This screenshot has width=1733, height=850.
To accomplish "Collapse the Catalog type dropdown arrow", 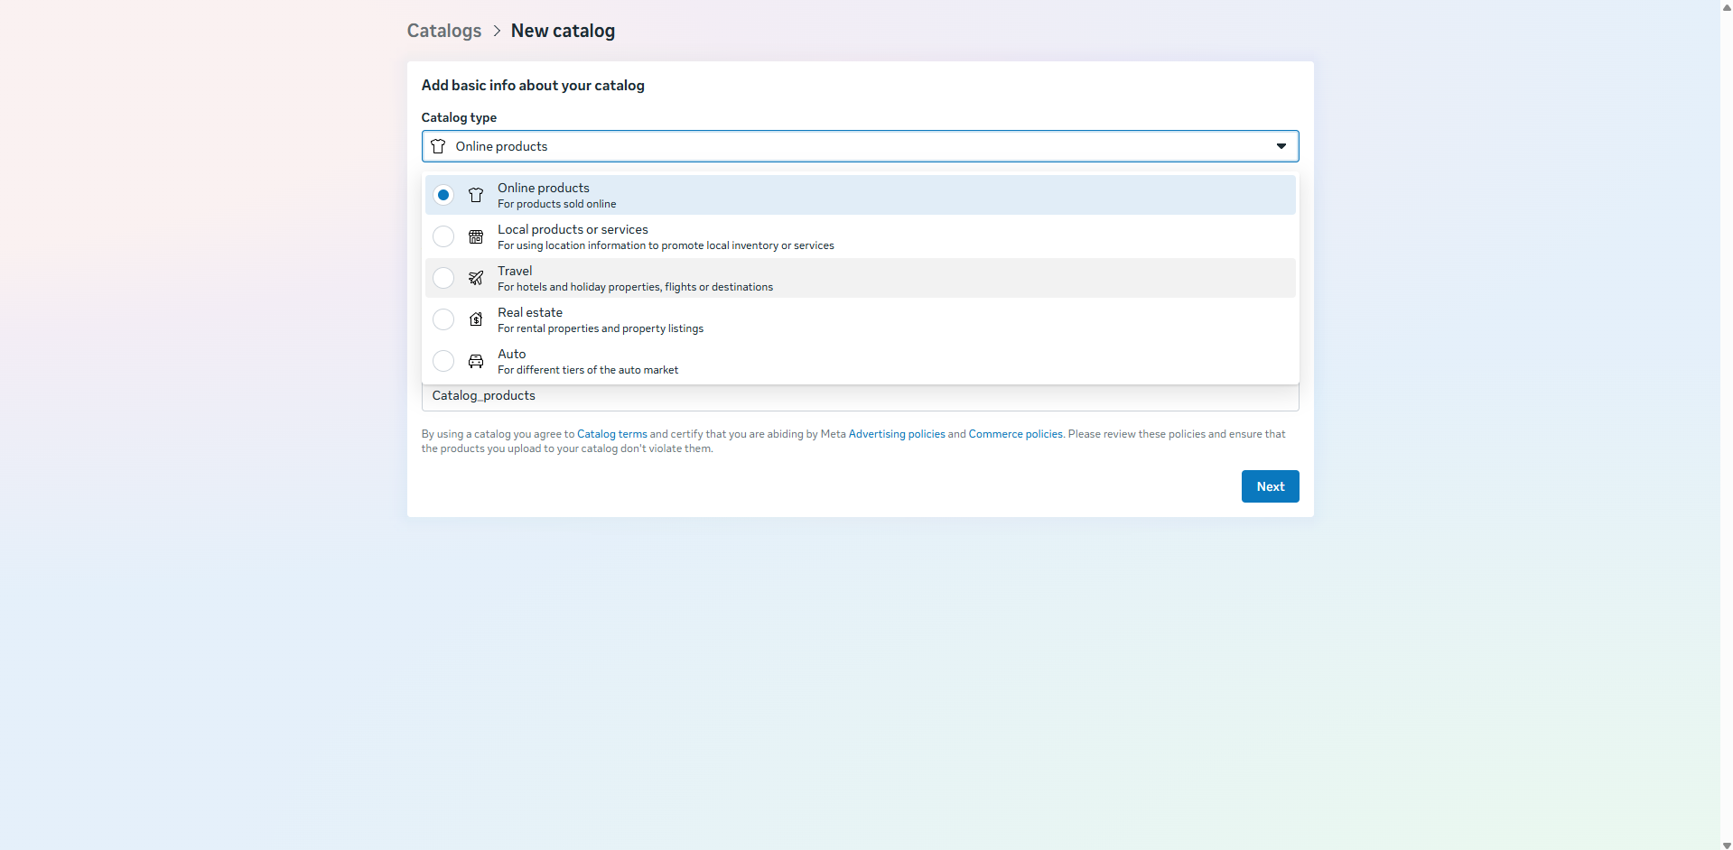I will click(x=1281, y=146).
